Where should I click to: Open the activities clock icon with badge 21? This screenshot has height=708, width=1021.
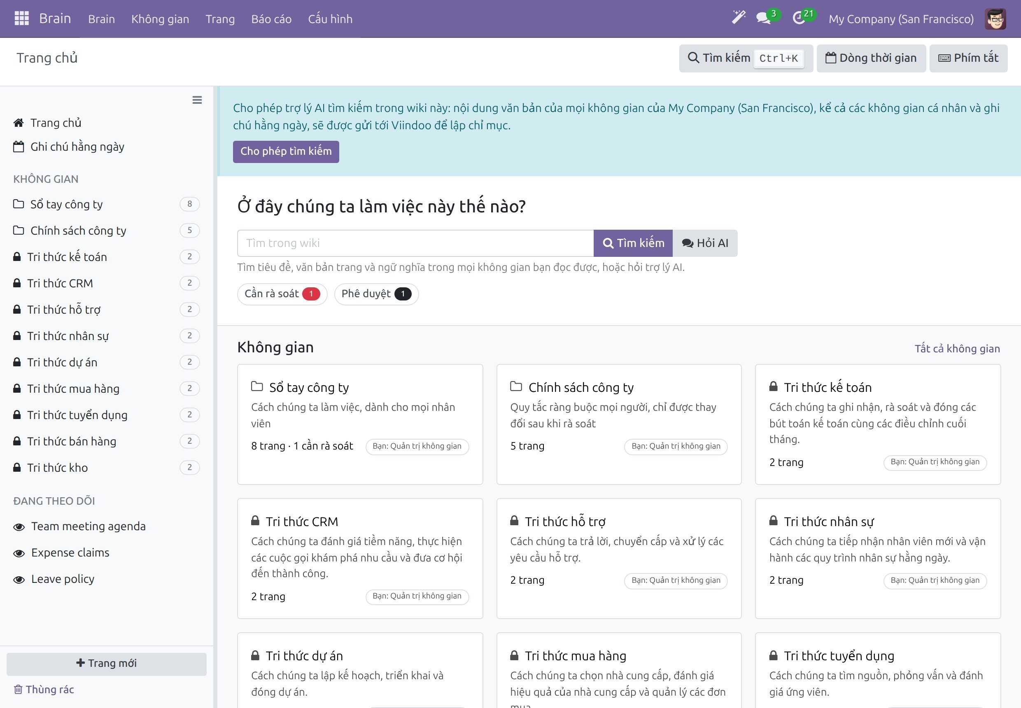pyautogui.click(x=799, y=18)
